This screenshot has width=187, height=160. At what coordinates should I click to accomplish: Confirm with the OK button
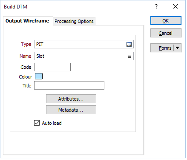coord(166,21)
